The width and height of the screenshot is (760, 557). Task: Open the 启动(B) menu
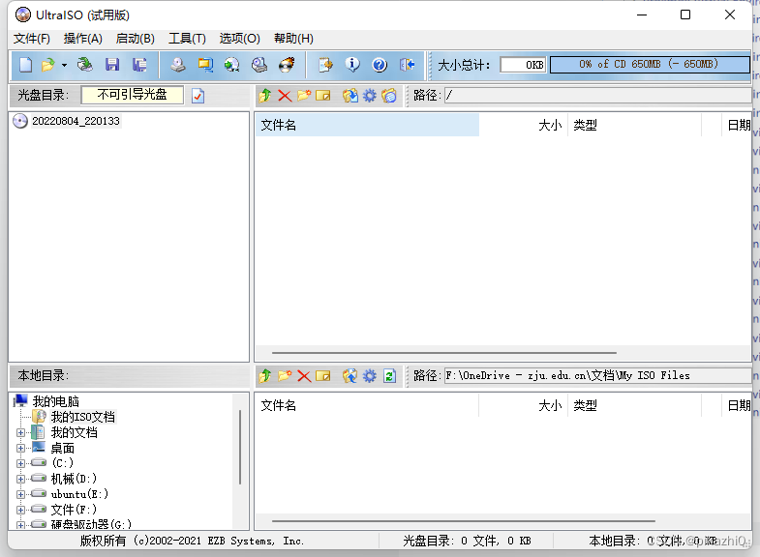(136, 39)
